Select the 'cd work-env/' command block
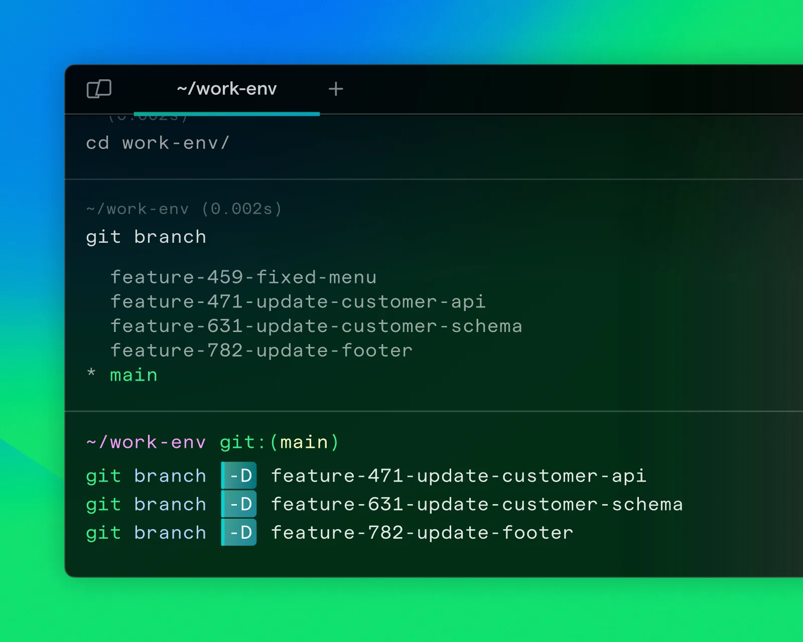803x642 pixels. tap(158, 143)
